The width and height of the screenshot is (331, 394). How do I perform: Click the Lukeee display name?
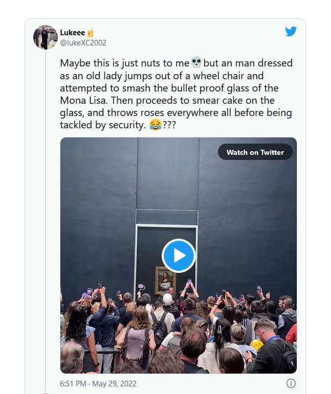tap(73, 33)
